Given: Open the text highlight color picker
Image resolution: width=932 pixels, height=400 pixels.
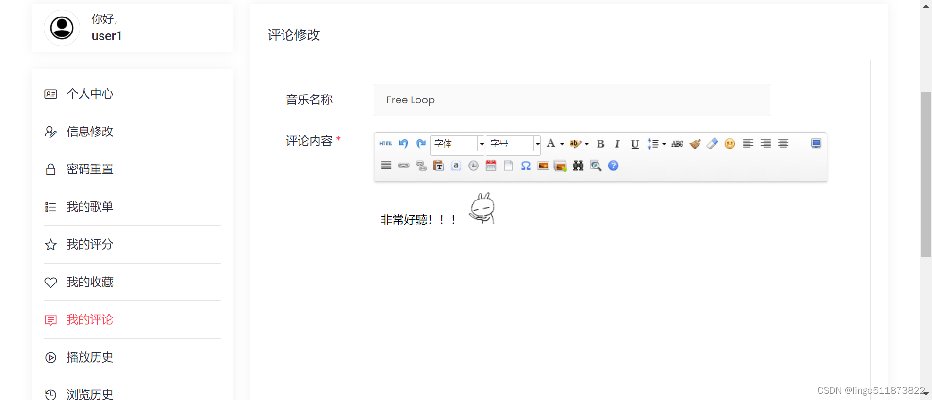Looking at the screenshot, I should tap(579, 144).
